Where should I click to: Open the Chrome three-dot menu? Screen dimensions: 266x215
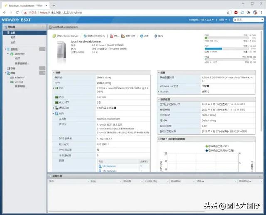click(261, 12)
